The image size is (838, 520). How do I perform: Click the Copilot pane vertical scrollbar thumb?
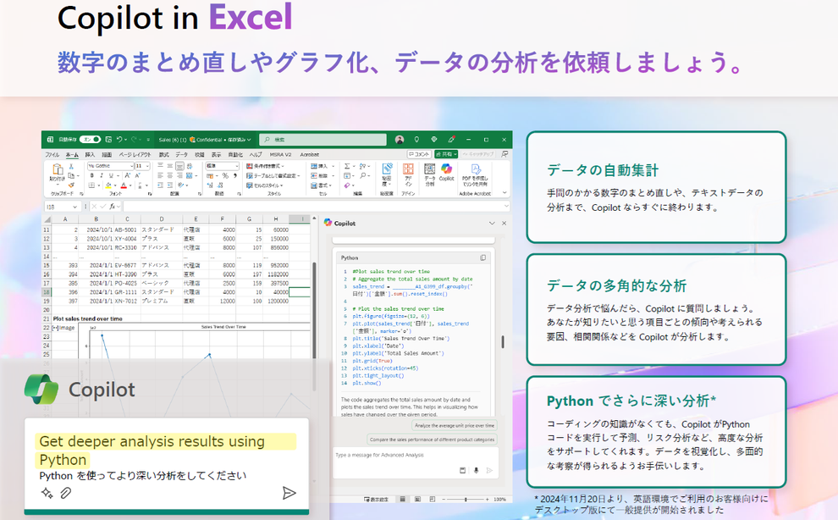click(x=503, y=342)
